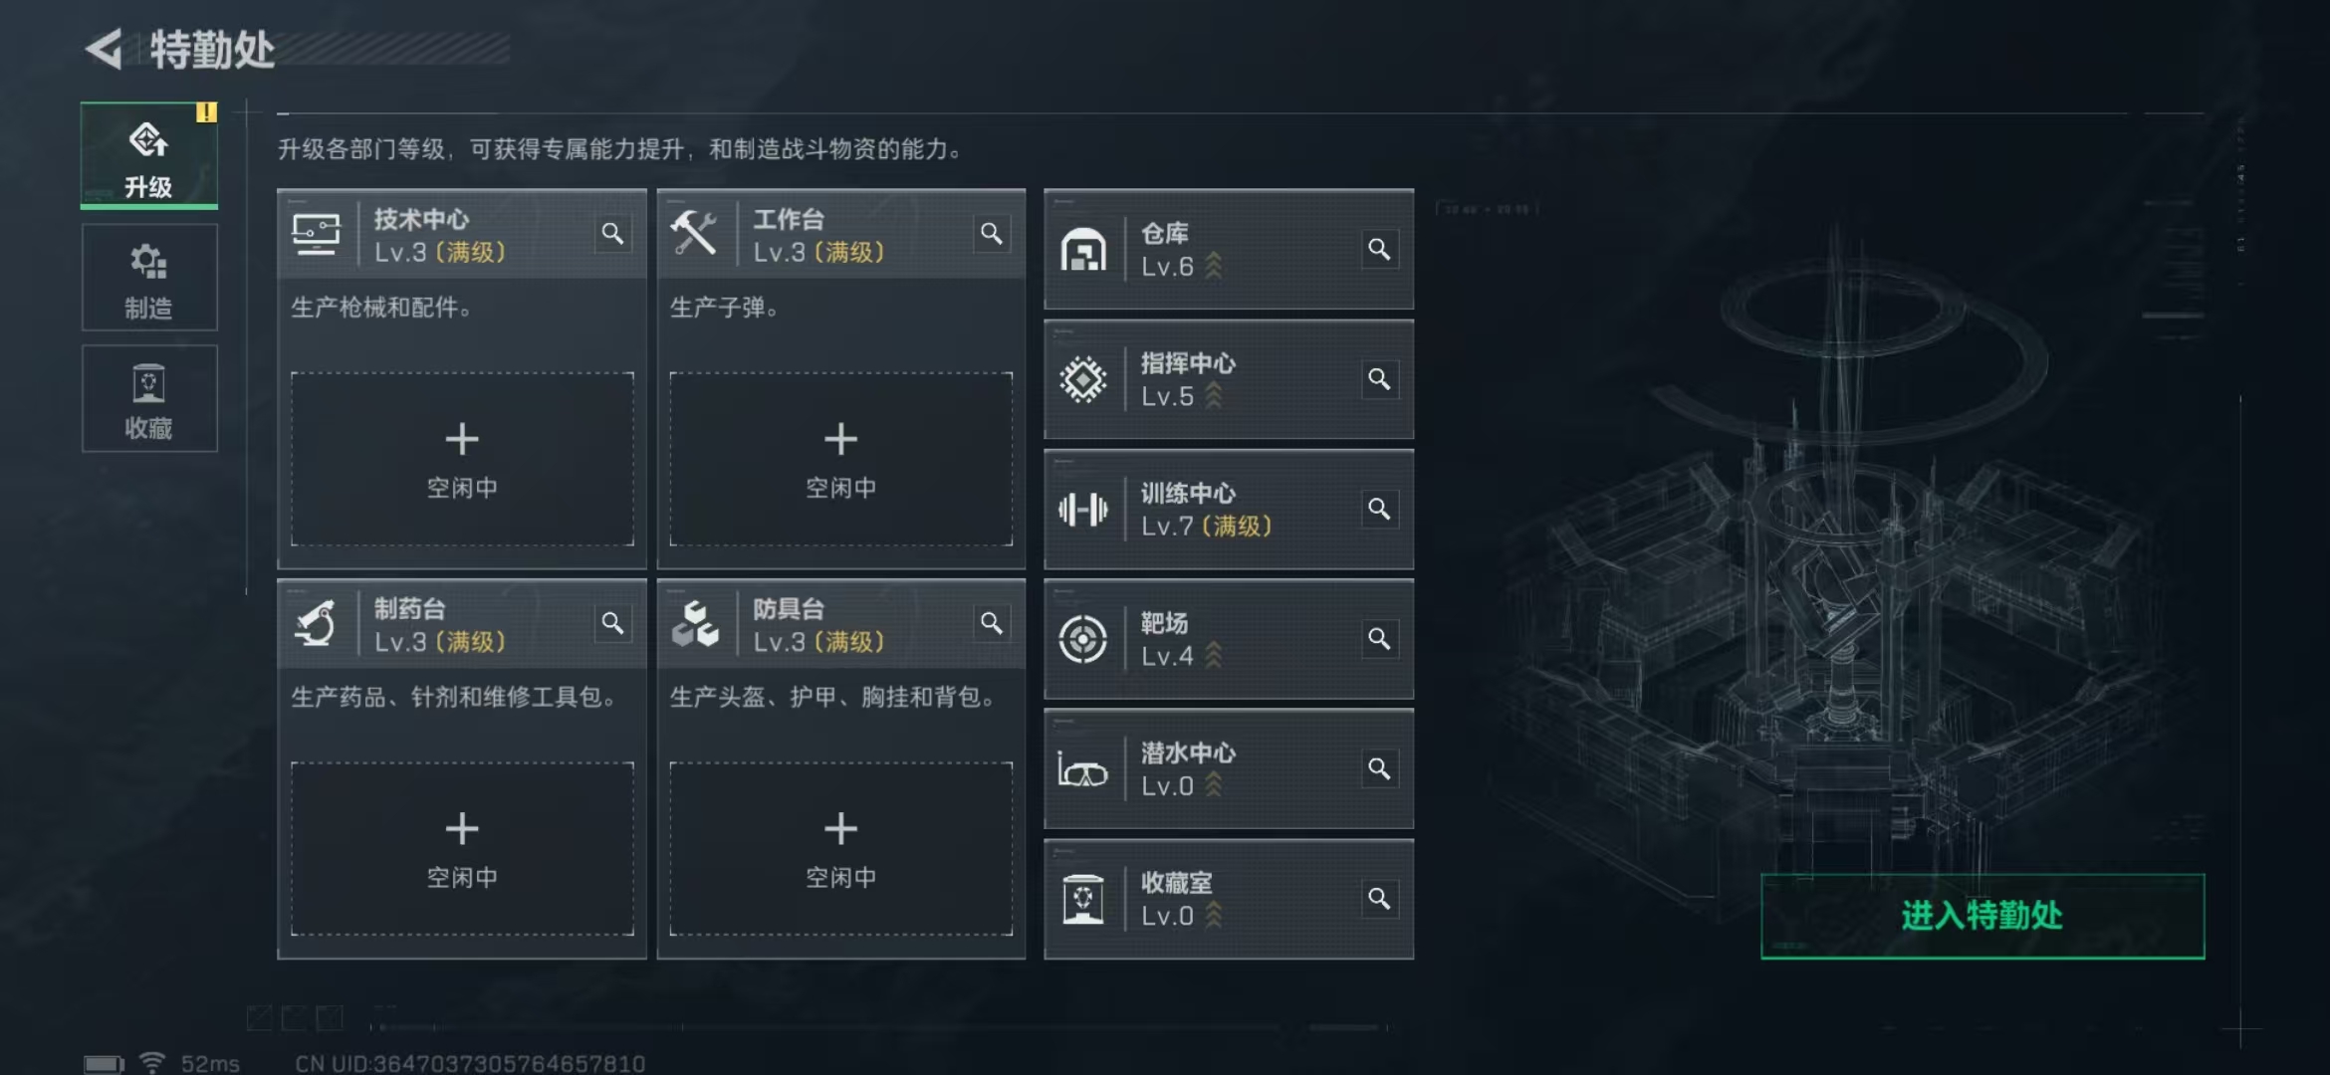
Task: Inspect 工作台 via its magnifier icon
Action: [992, 234]
